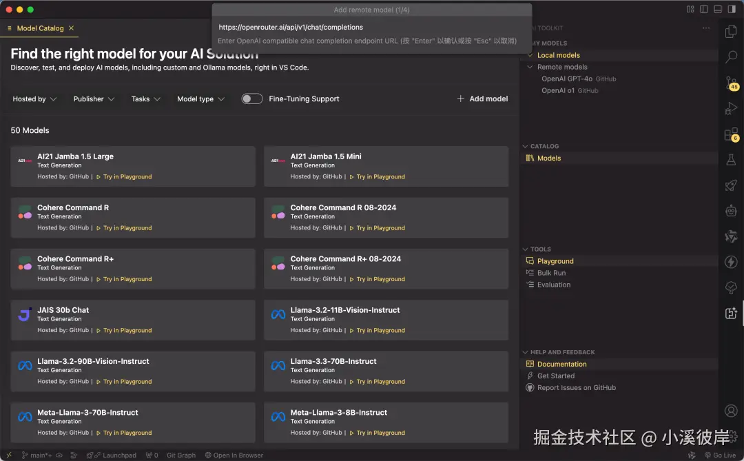Click the tree with checkmark icon

731,287
